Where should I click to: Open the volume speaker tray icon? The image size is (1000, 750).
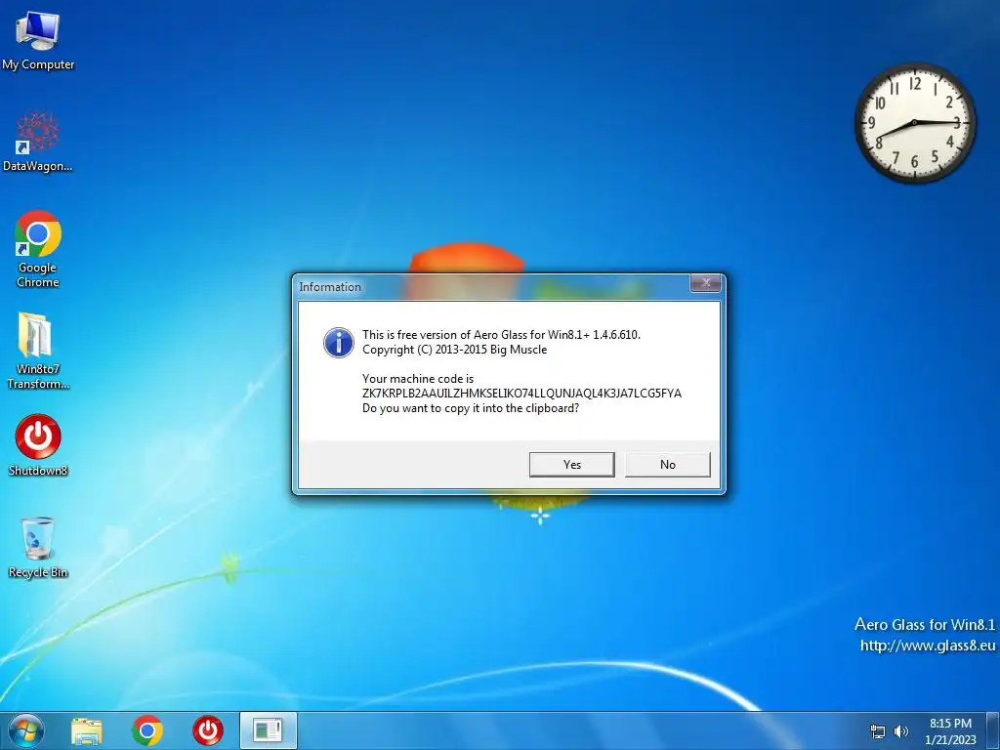[x=901, y=731]
